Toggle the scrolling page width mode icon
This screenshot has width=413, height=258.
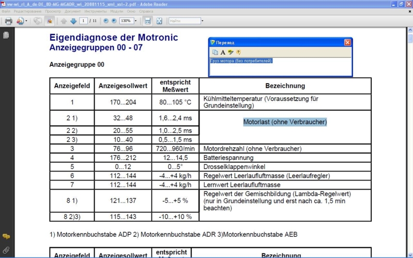(x=148, y=21)
